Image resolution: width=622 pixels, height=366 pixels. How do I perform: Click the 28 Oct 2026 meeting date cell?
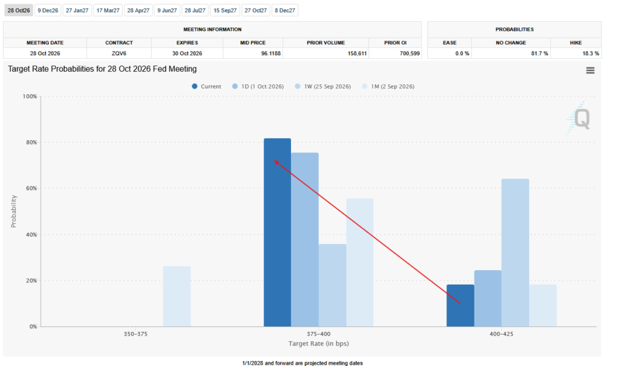point(45,53)
